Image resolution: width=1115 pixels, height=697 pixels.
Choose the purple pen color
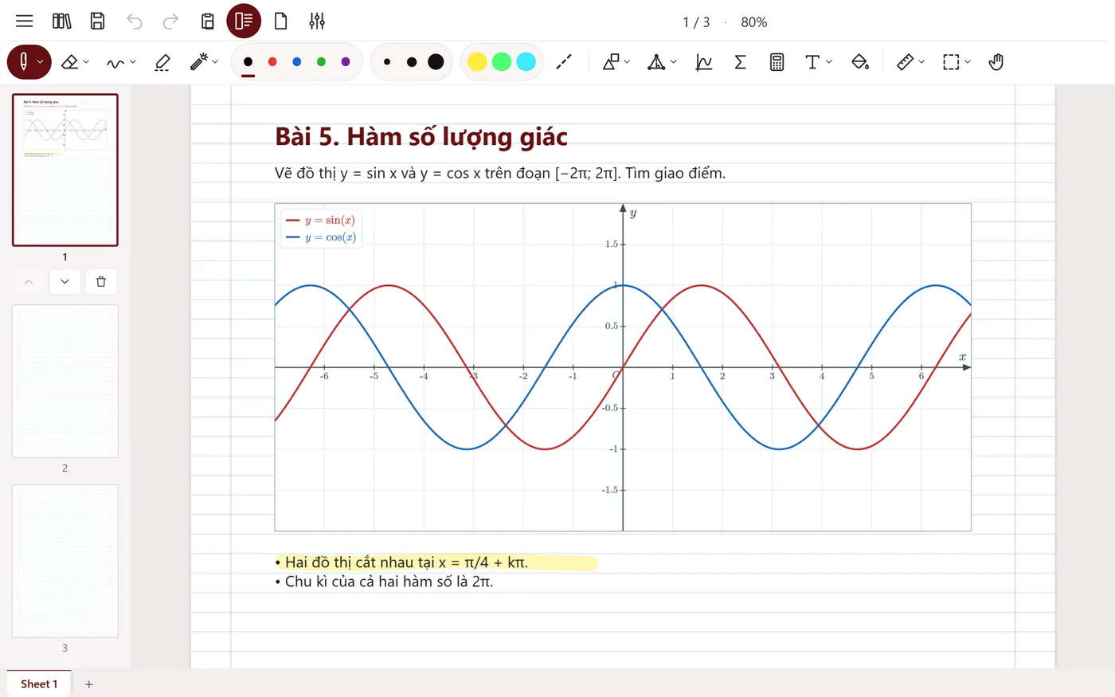346,62
